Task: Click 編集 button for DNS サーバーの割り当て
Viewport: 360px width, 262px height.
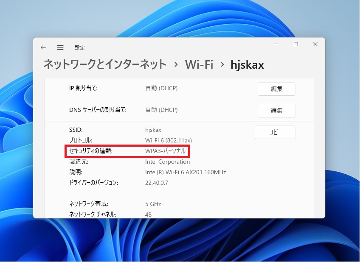Action: (x=277, y=111)
